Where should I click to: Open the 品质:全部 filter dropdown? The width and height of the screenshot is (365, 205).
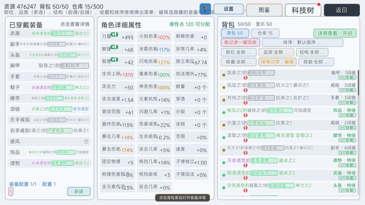coord(276,52)
